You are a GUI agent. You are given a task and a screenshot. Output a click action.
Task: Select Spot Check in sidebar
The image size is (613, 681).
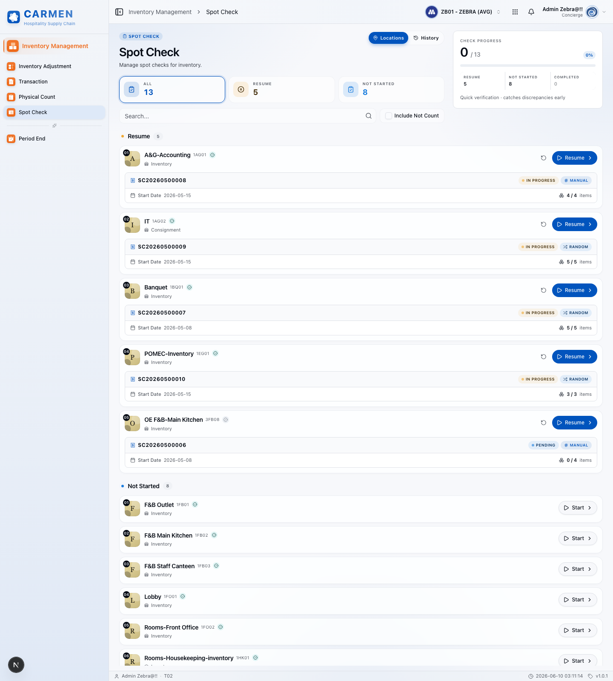[x=54, y=112]
